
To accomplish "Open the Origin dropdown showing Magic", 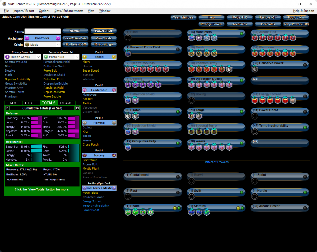I will [x=42, y=45].
